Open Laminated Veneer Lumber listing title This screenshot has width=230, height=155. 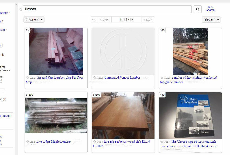point(122,77)
